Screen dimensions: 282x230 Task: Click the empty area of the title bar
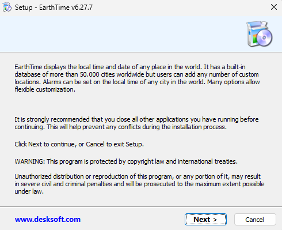180,7
